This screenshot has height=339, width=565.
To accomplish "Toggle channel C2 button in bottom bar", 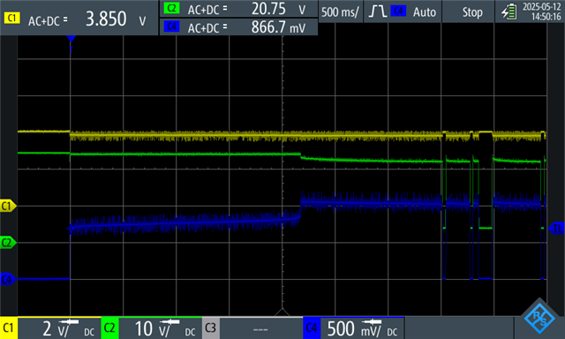I will (109, 328).
